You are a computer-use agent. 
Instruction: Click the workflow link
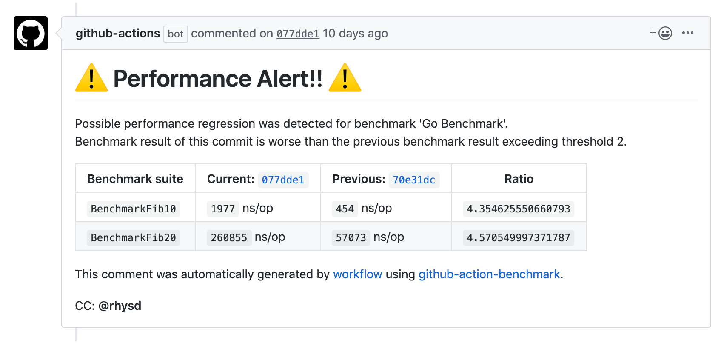click(x=357, y=274)
